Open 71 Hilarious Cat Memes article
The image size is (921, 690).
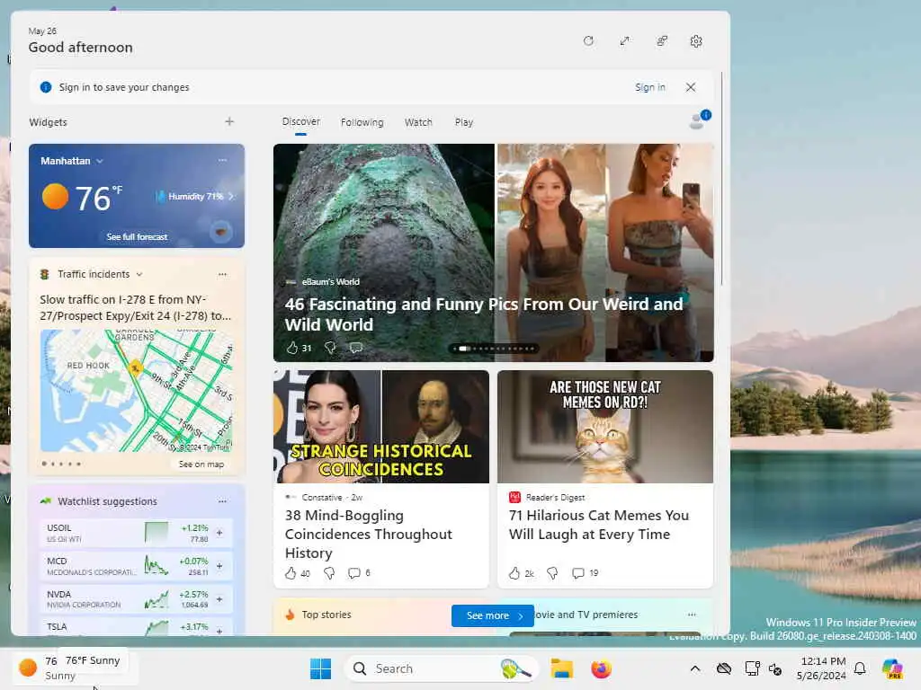point(598,525)
